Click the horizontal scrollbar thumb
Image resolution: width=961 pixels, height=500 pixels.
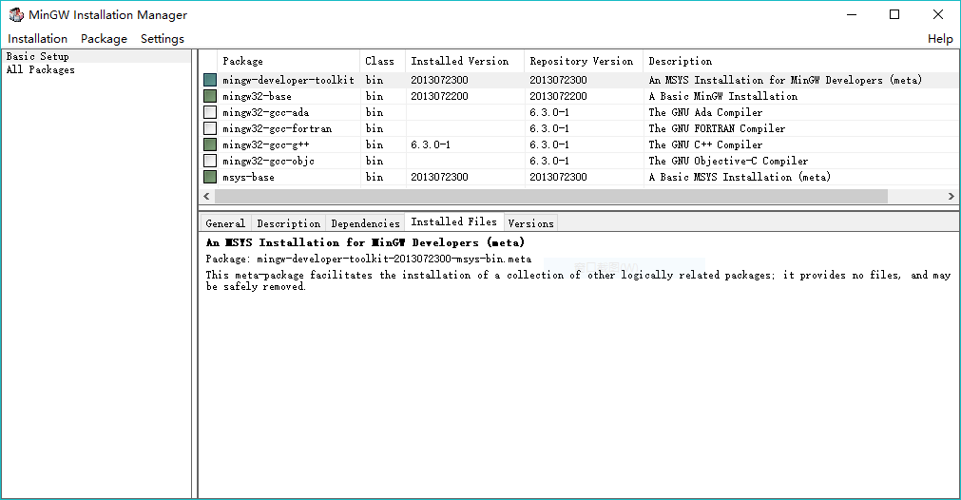551,196
